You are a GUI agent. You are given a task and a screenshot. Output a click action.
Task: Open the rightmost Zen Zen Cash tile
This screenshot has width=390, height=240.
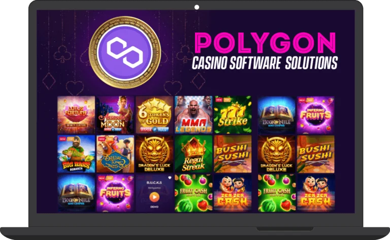click(x=316, y=193)
